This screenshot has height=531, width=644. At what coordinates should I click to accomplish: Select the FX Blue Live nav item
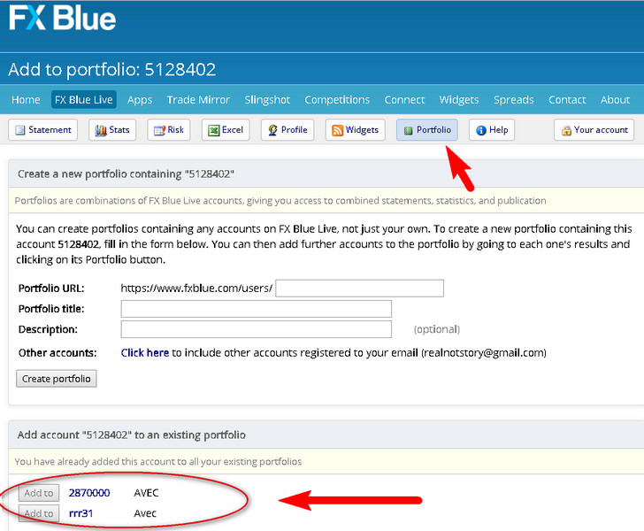click(x=84, y=100)
